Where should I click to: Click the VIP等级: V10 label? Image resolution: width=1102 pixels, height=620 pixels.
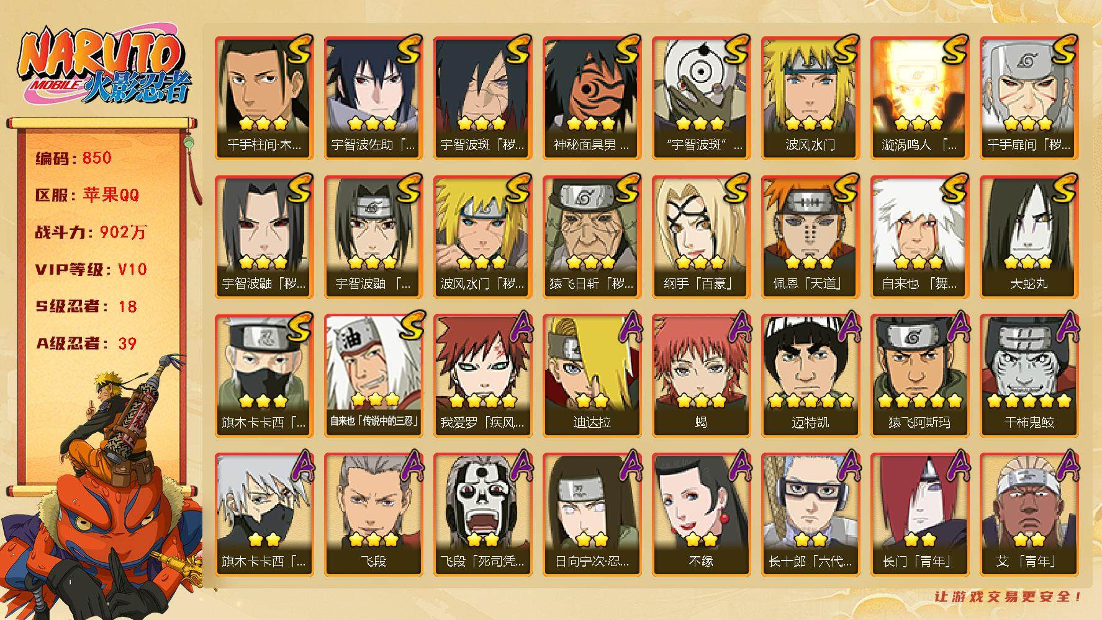(x=91, y=269)
